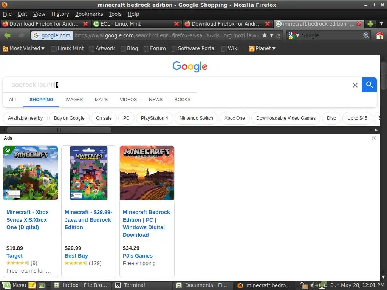Open a new tab with the plus icon
This screenshot has height=290, width=387.
tap(370, 24)
